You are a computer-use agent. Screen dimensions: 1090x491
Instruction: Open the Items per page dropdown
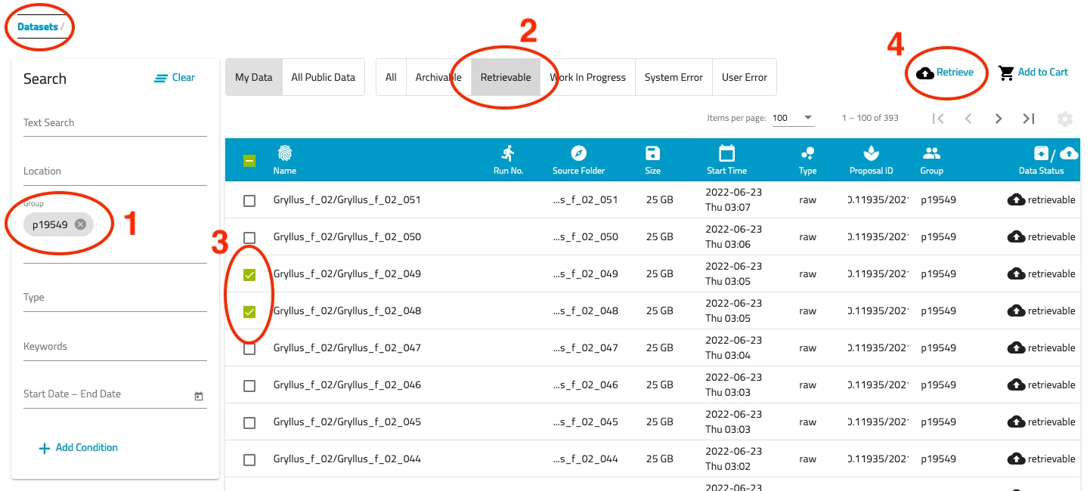[x=792, y=118]
